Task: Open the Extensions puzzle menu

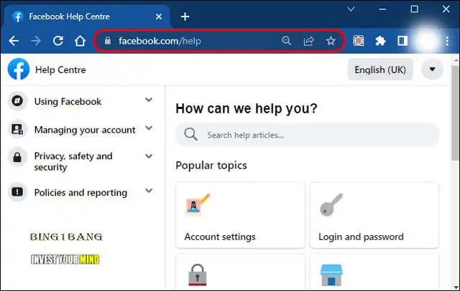Action: pyautogui.click(x=380, y=41)
